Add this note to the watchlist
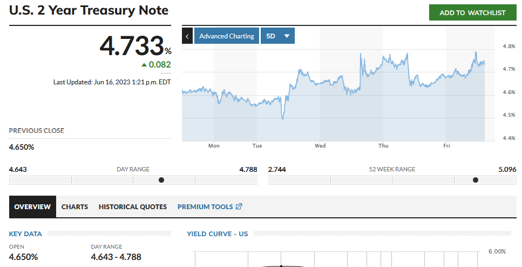This screenshot has width=522, height=267. [472, 12]
